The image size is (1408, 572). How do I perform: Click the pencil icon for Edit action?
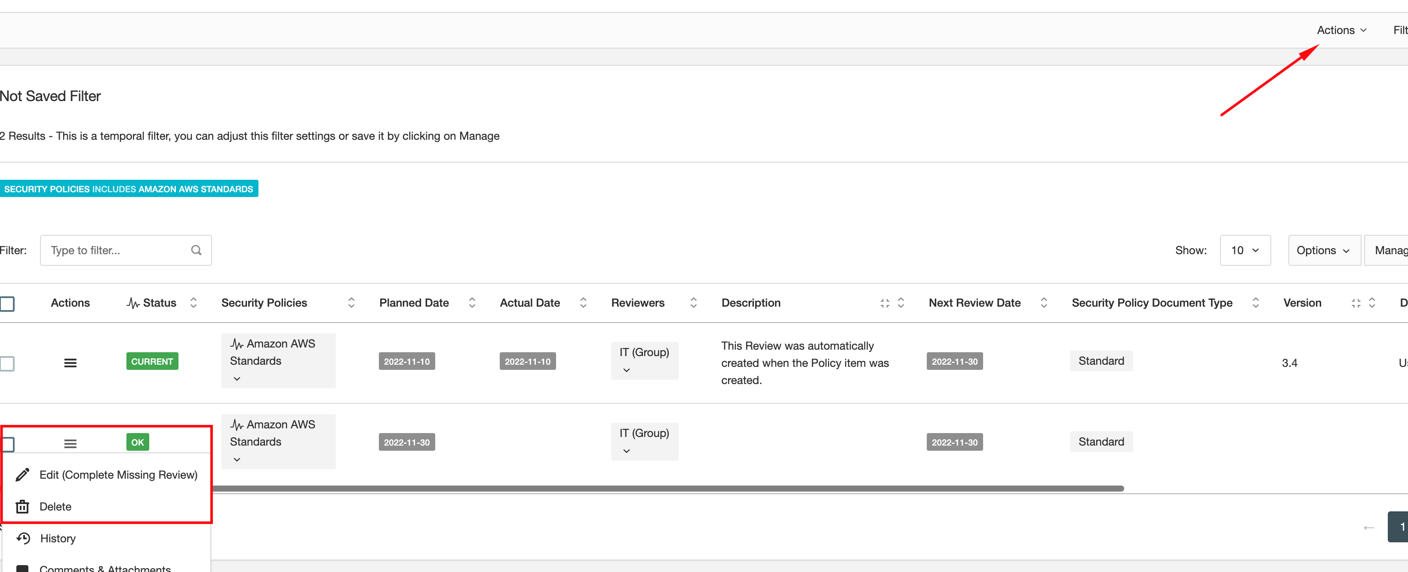(22, 474)
